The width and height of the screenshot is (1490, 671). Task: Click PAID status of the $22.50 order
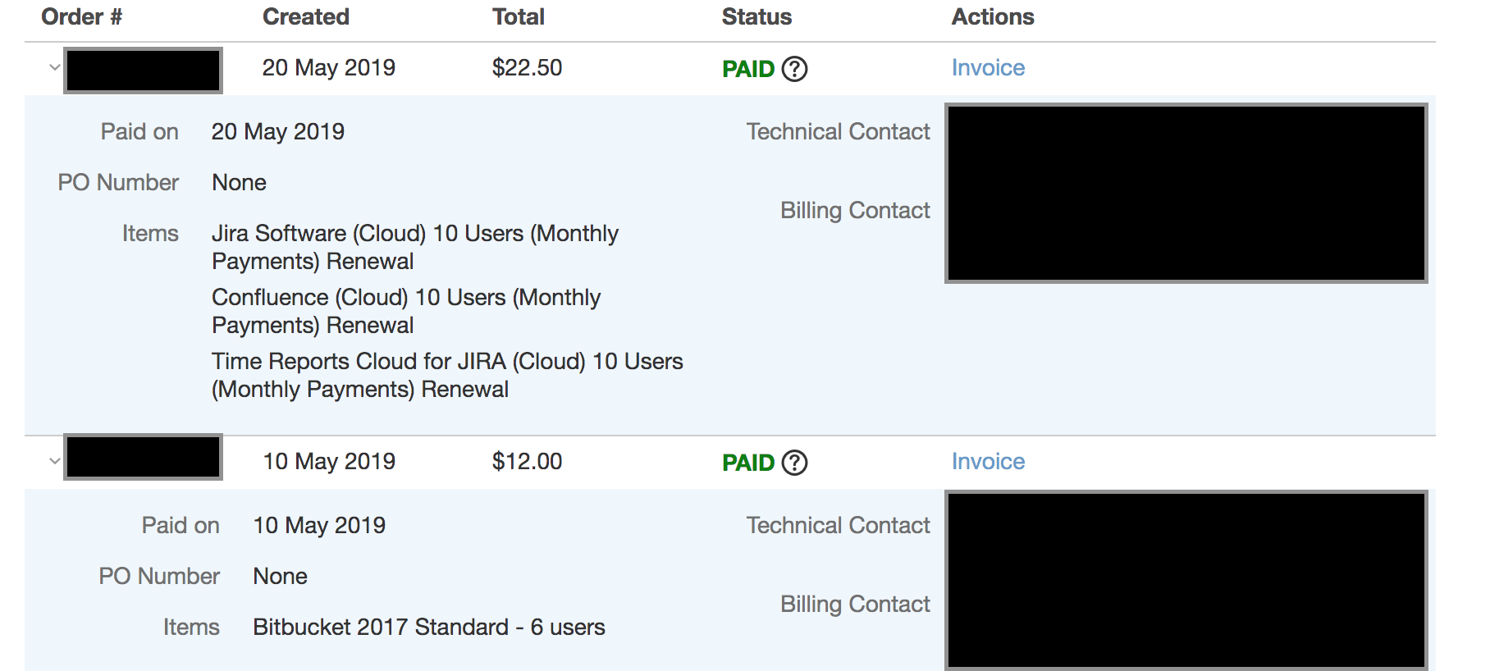click(748, 69)
